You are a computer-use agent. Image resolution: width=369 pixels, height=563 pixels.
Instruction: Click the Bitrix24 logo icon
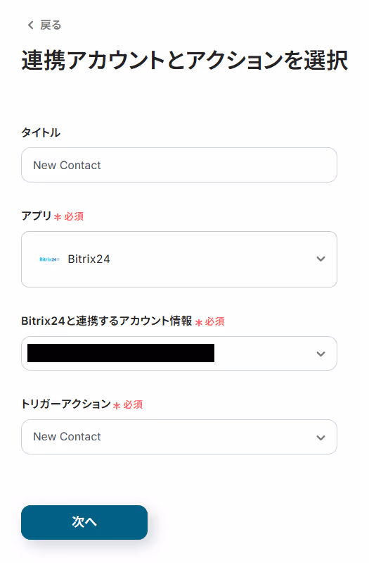pos(49,259)
